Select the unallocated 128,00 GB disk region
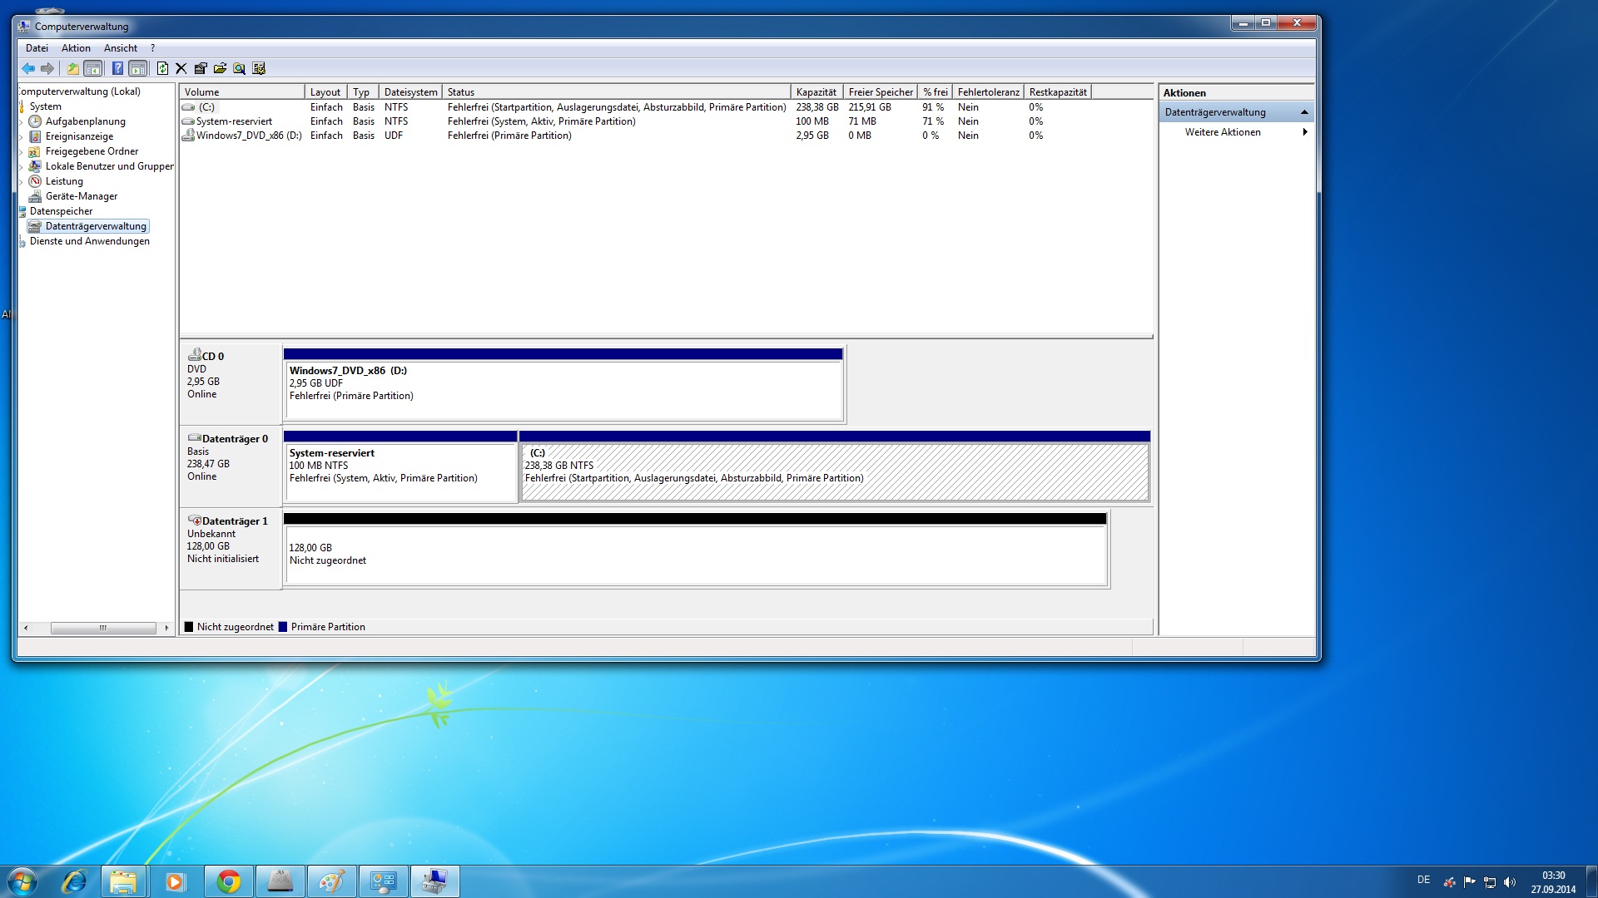The image size is (1598, 898). [x=695, y=555]
